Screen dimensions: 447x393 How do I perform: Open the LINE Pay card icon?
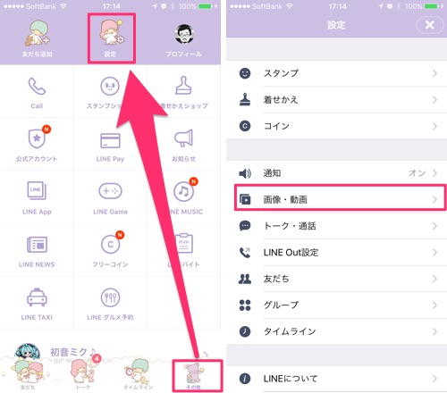click(110, 140)
